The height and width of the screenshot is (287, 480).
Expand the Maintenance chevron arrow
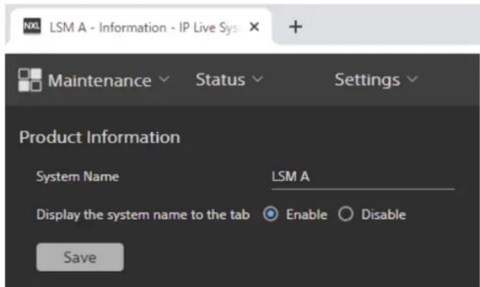click(164, 80)
